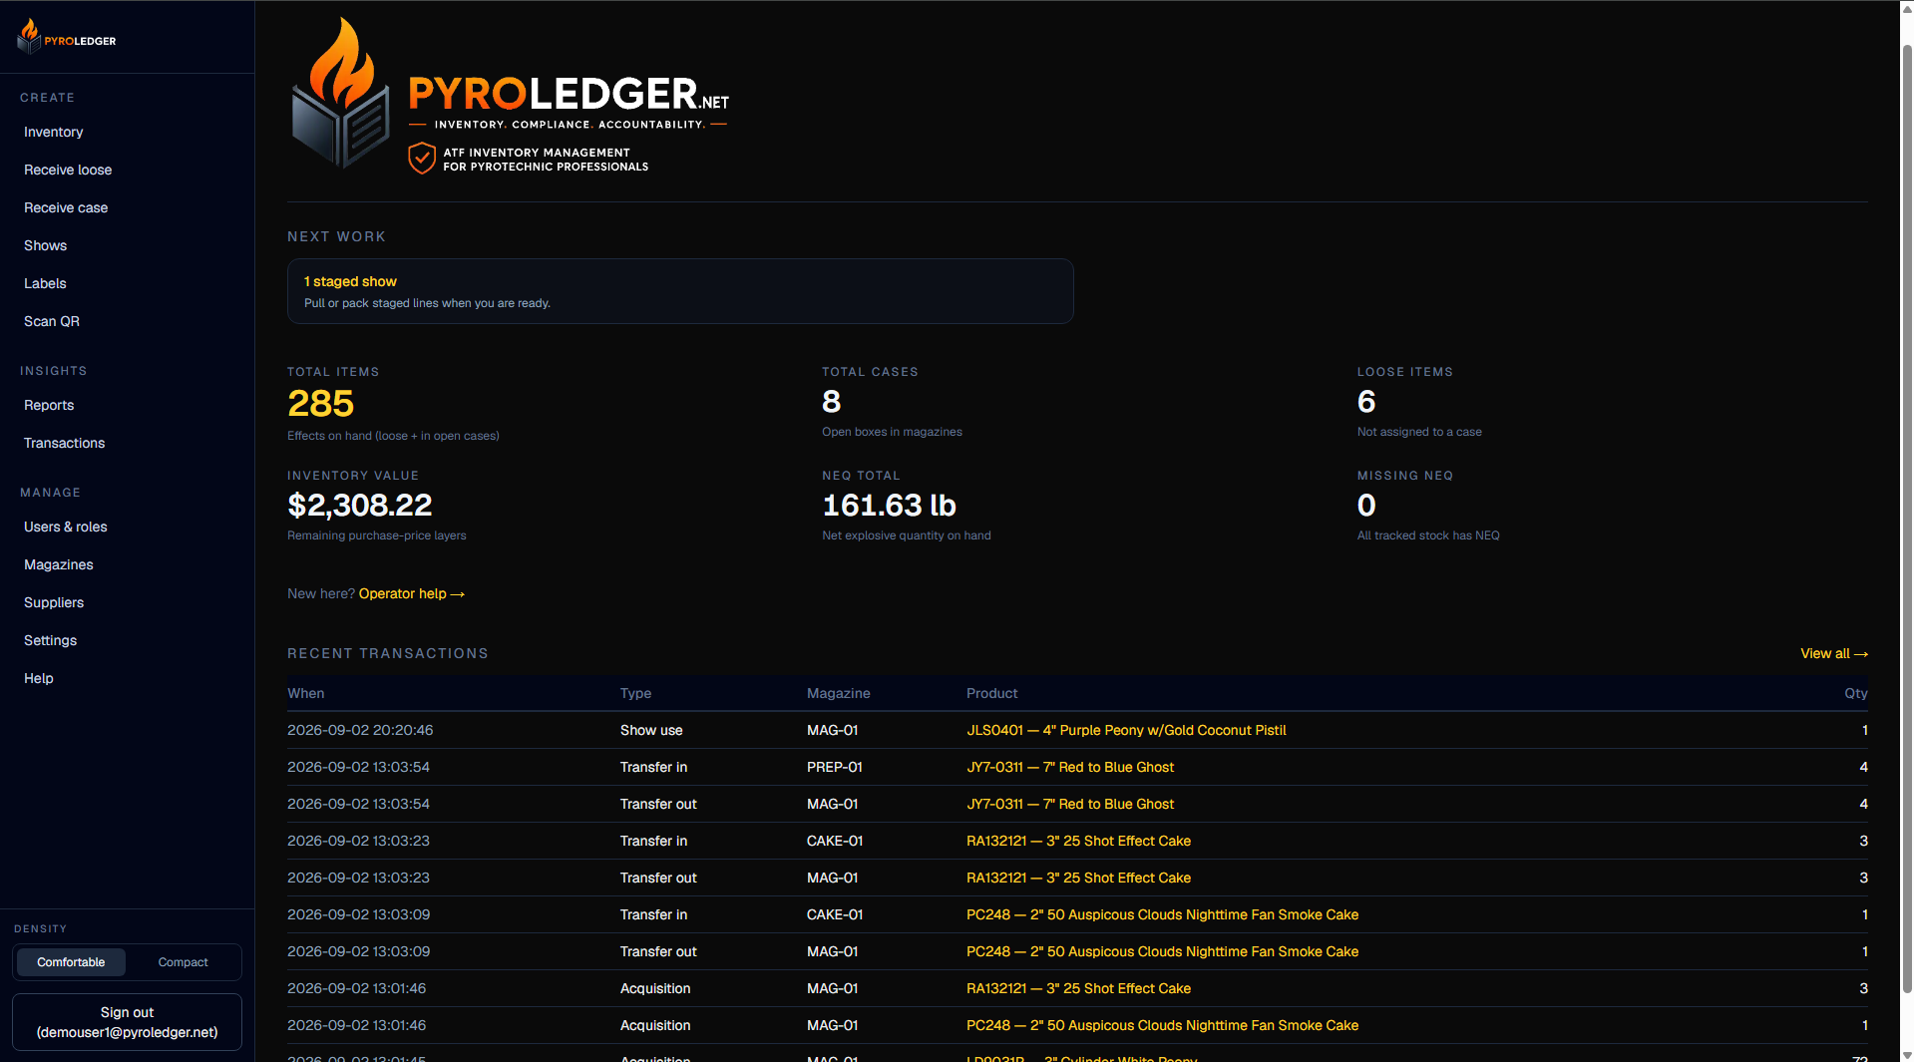Open Reports under Insights
Viewport: 1914px width, 1062px height.
click(49, 405)
